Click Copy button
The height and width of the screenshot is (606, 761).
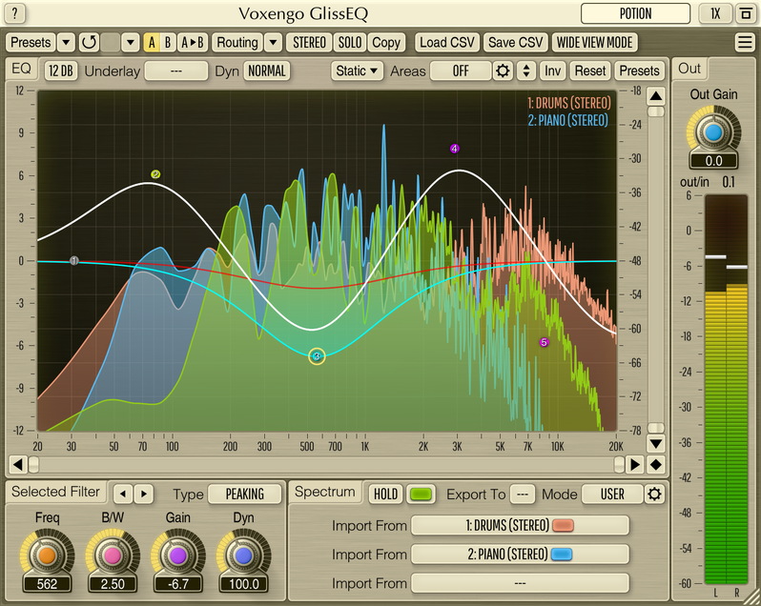tap(386, 43)
